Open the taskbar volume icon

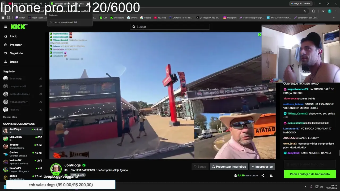point(321,187)
